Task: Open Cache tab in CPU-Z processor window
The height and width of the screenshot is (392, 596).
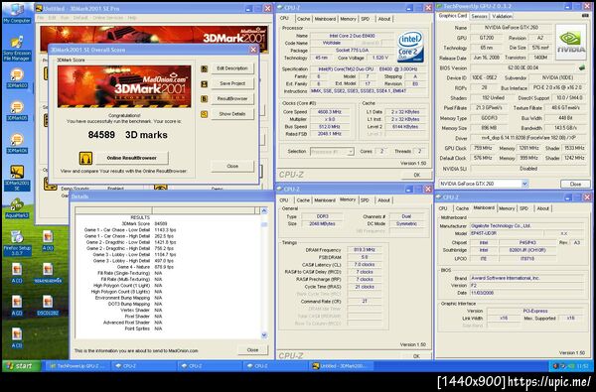Action: (x=303, y=19)
